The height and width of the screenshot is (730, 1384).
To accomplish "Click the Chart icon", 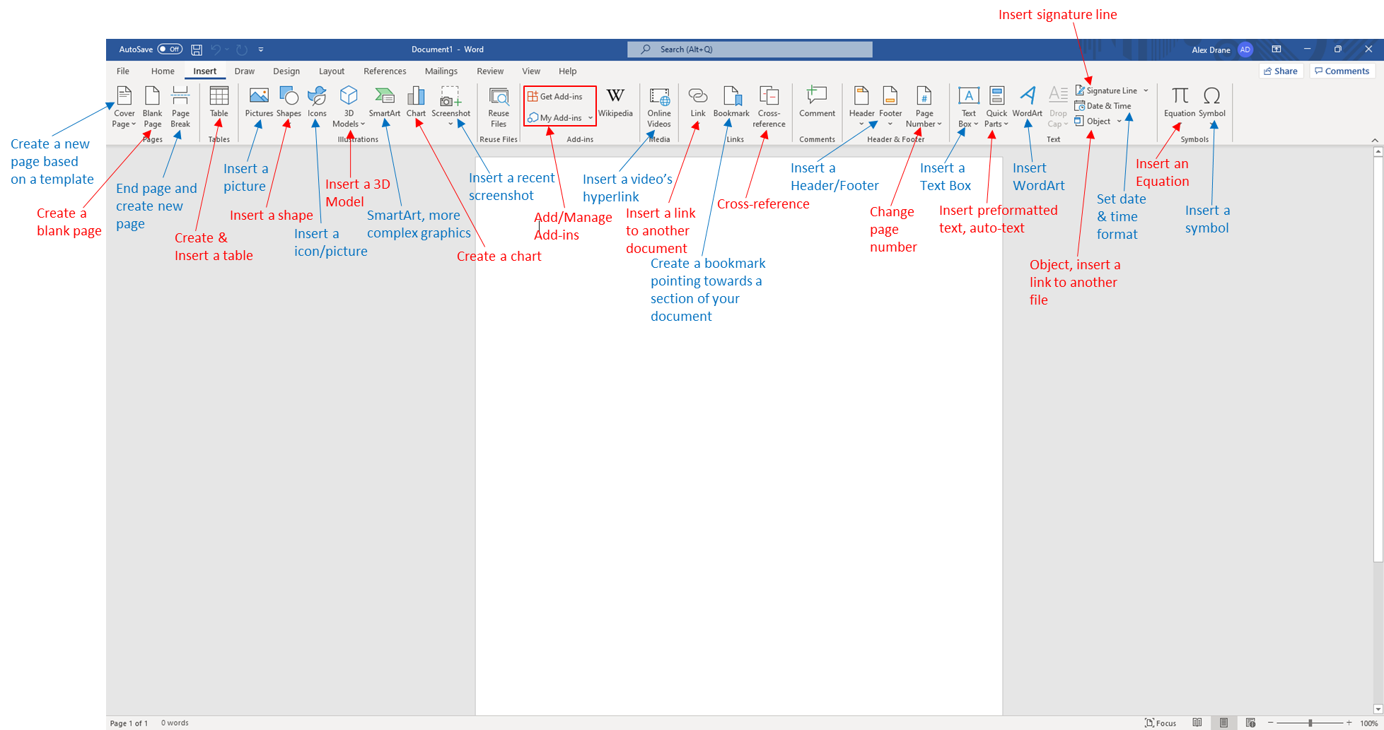I will point(416,101).
